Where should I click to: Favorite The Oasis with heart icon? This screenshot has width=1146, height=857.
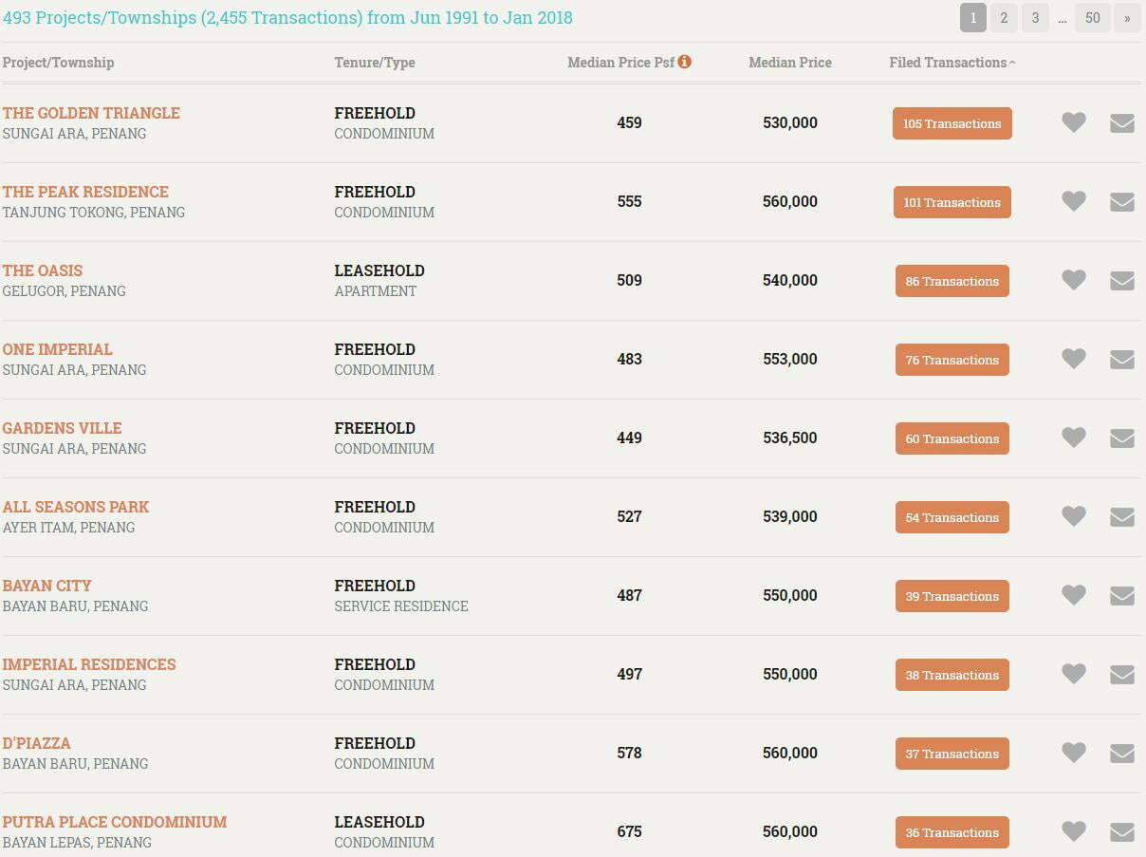(1073, 280)
